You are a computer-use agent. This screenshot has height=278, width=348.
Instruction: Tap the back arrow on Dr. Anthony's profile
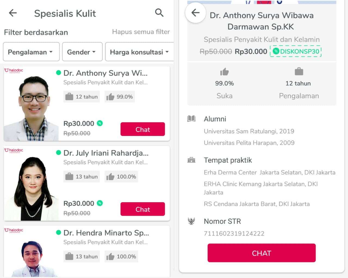(x=195, y=13)
